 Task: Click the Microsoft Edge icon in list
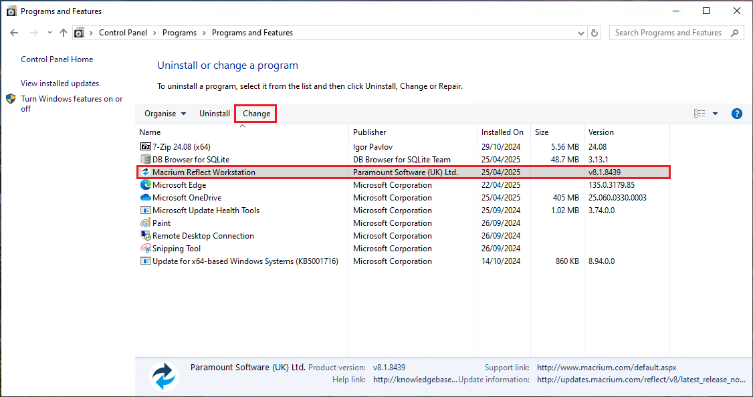(145, 185)
